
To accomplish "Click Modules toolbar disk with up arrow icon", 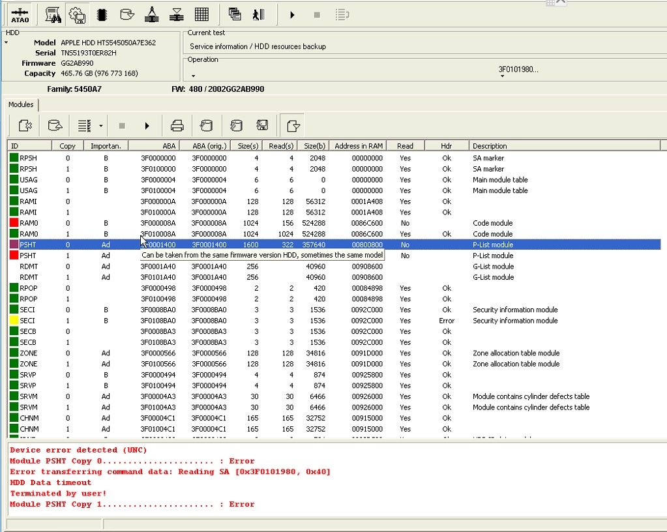I will pyautogui.click(x=55, y=126).
